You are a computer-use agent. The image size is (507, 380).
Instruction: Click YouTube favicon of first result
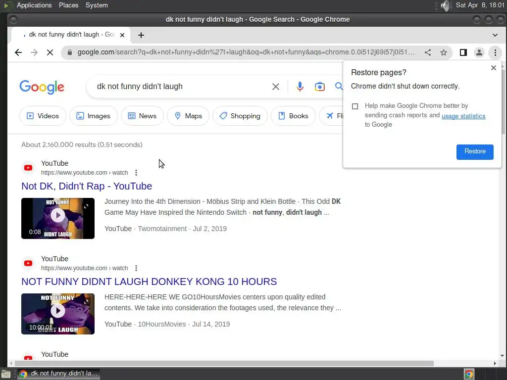click(x=28, y=168)
